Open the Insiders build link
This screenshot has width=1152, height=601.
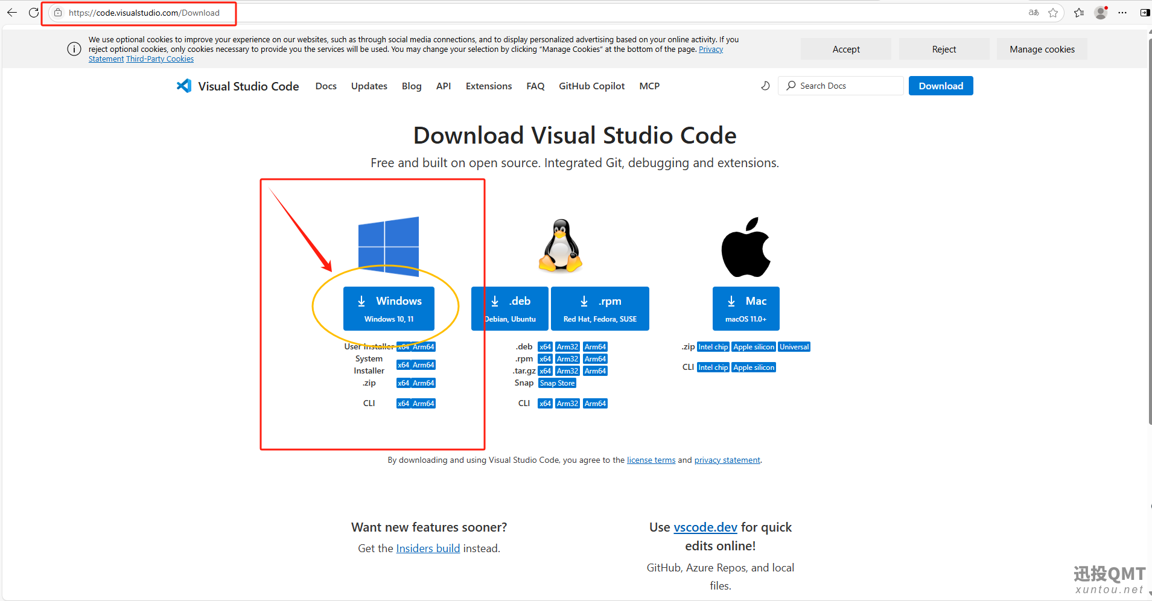tap(428, 548)
